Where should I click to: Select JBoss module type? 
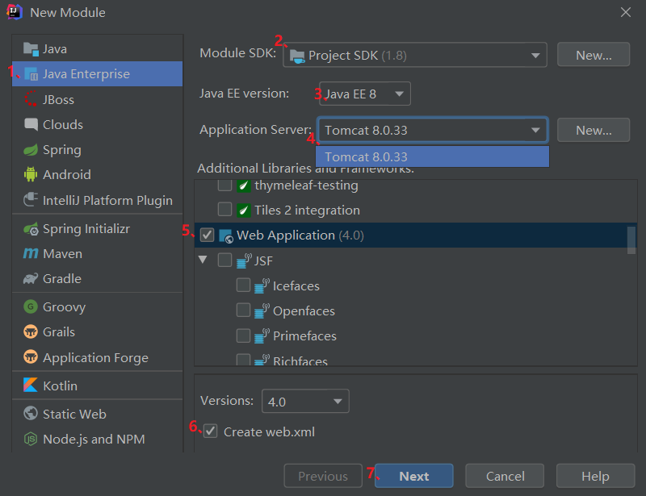coord(97,99)
